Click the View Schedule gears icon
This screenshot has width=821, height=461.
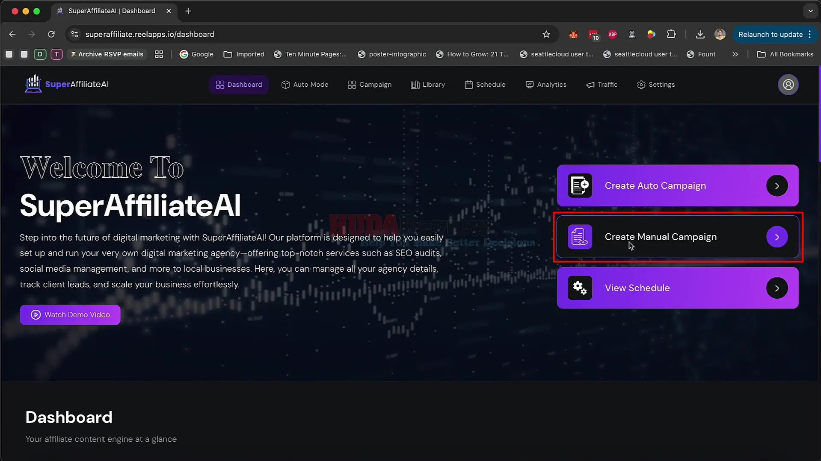click(x=580, y=288)
